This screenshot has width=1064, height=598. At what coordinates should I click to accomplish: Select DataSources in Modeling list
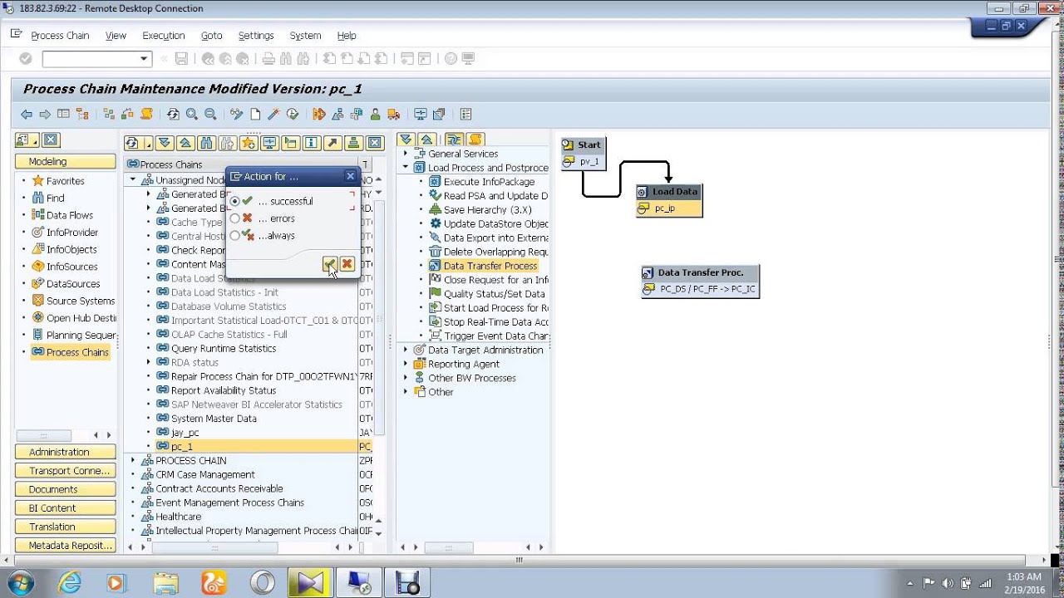coord(73,284)
